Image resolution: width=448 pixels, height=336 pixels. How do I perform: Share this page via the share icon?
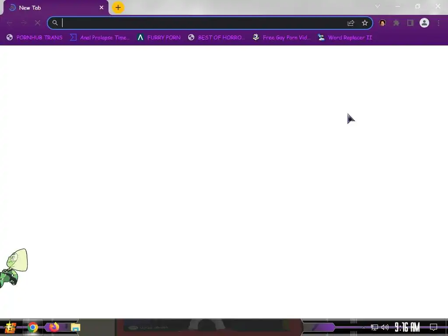coord(351,23)
